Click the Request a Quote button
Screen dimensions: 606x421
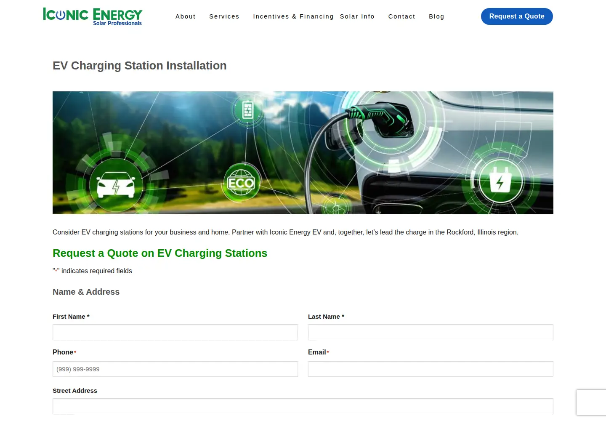(x=517, y=16)
